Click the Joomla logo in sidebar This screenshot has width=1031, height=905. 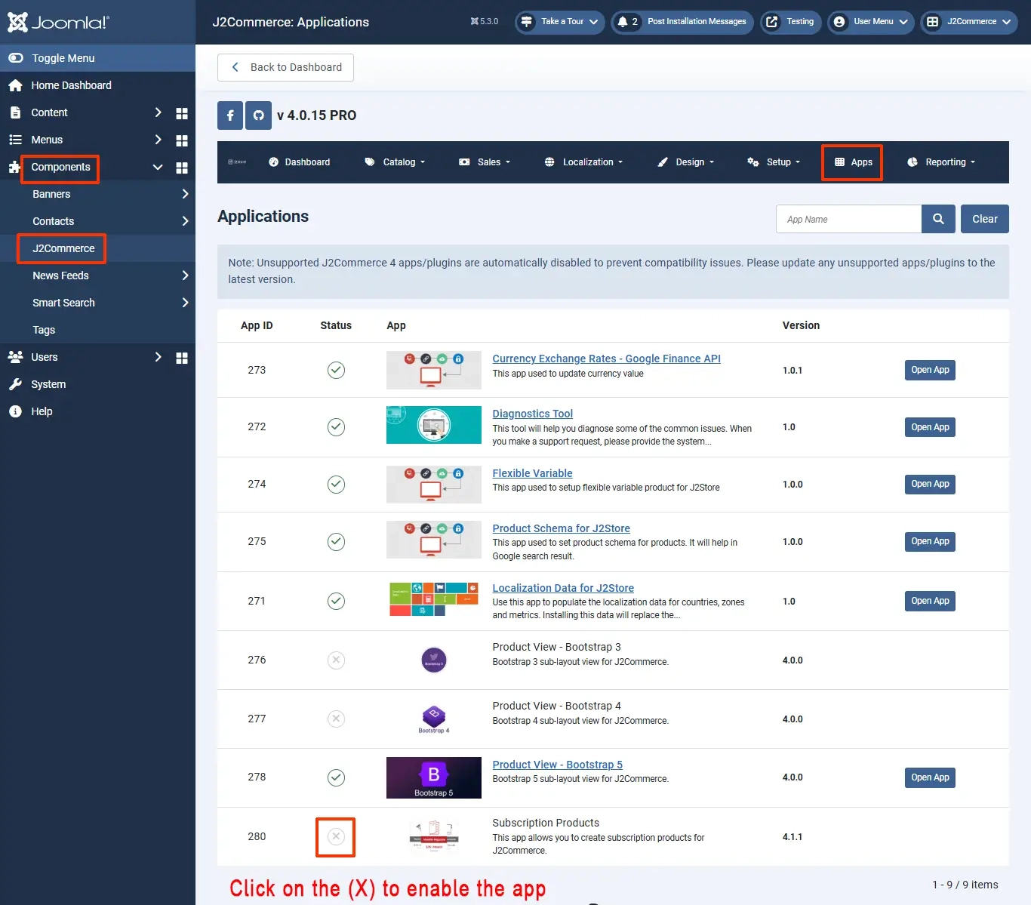coord(58,22)
